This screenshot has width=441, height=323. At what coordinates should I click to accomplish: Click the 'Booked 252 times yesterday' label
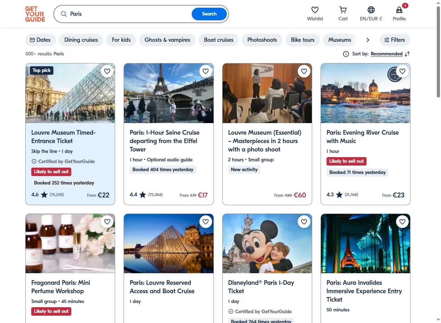[x=64, y=183]
